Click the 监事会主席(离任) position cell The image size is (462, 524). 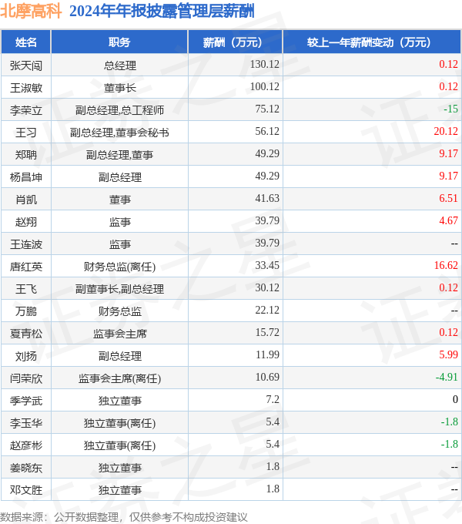[120, 378]
